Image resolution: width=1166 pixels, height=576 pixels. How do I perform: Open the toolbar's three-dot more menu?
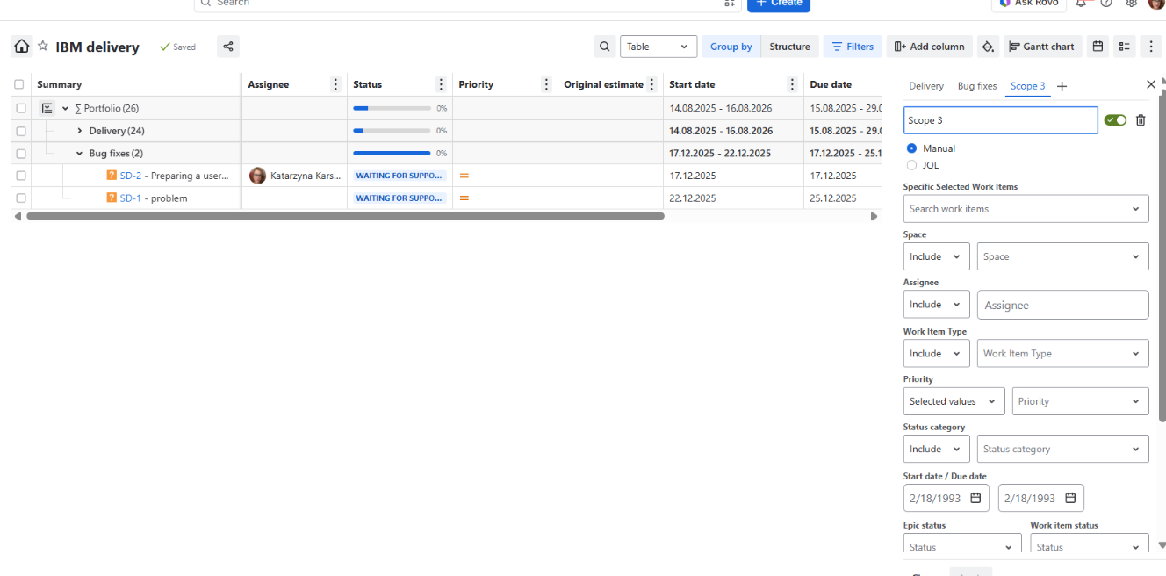(x=1151, y=47)
